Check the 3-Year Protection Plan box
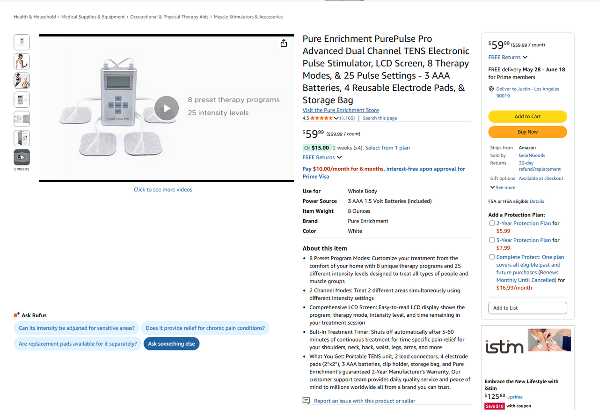This screenshot has height=410, width=599. 492,240
